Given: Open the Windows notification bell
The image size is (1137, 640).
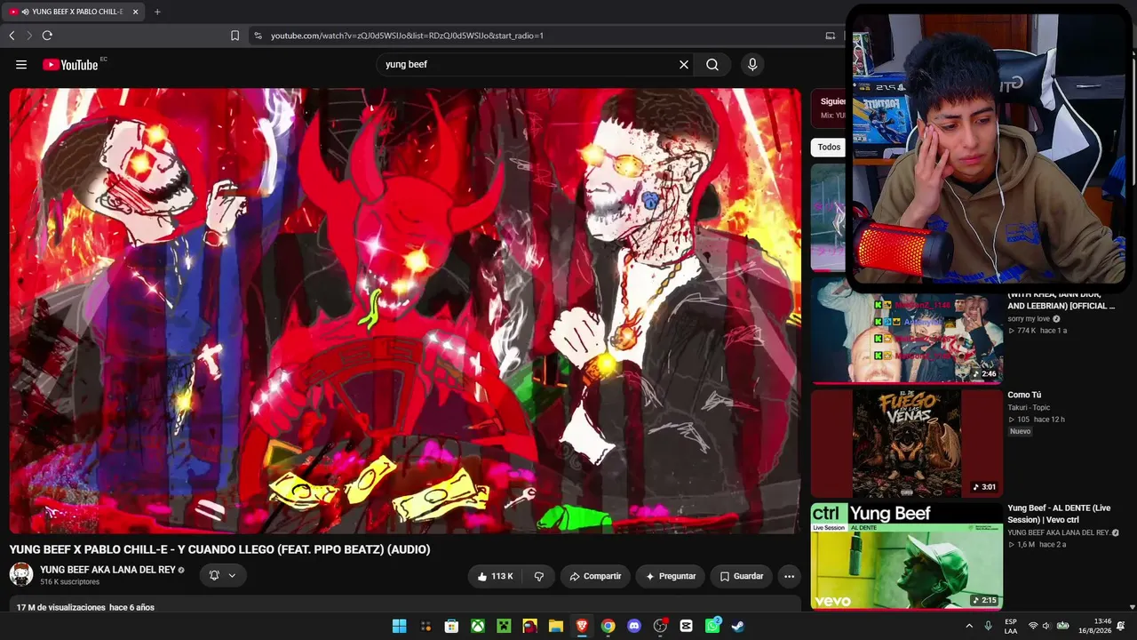Looking at the screenshot, I should (1121, 626).
